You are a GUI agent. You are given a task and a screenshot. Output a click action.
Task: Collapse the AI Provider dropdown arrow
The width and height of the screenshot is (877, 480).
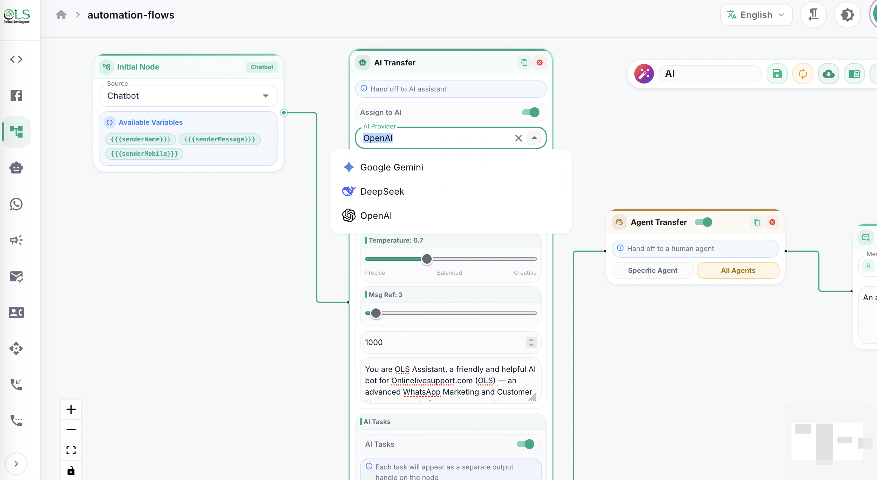534,138
